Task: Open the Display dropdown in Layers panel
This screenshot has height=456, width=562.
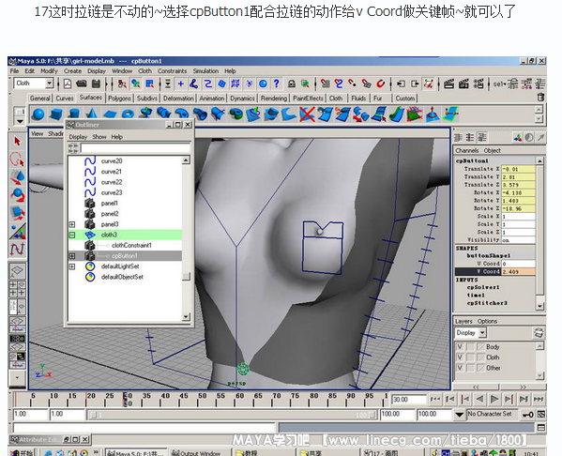Action: click(x=482, y=333)
